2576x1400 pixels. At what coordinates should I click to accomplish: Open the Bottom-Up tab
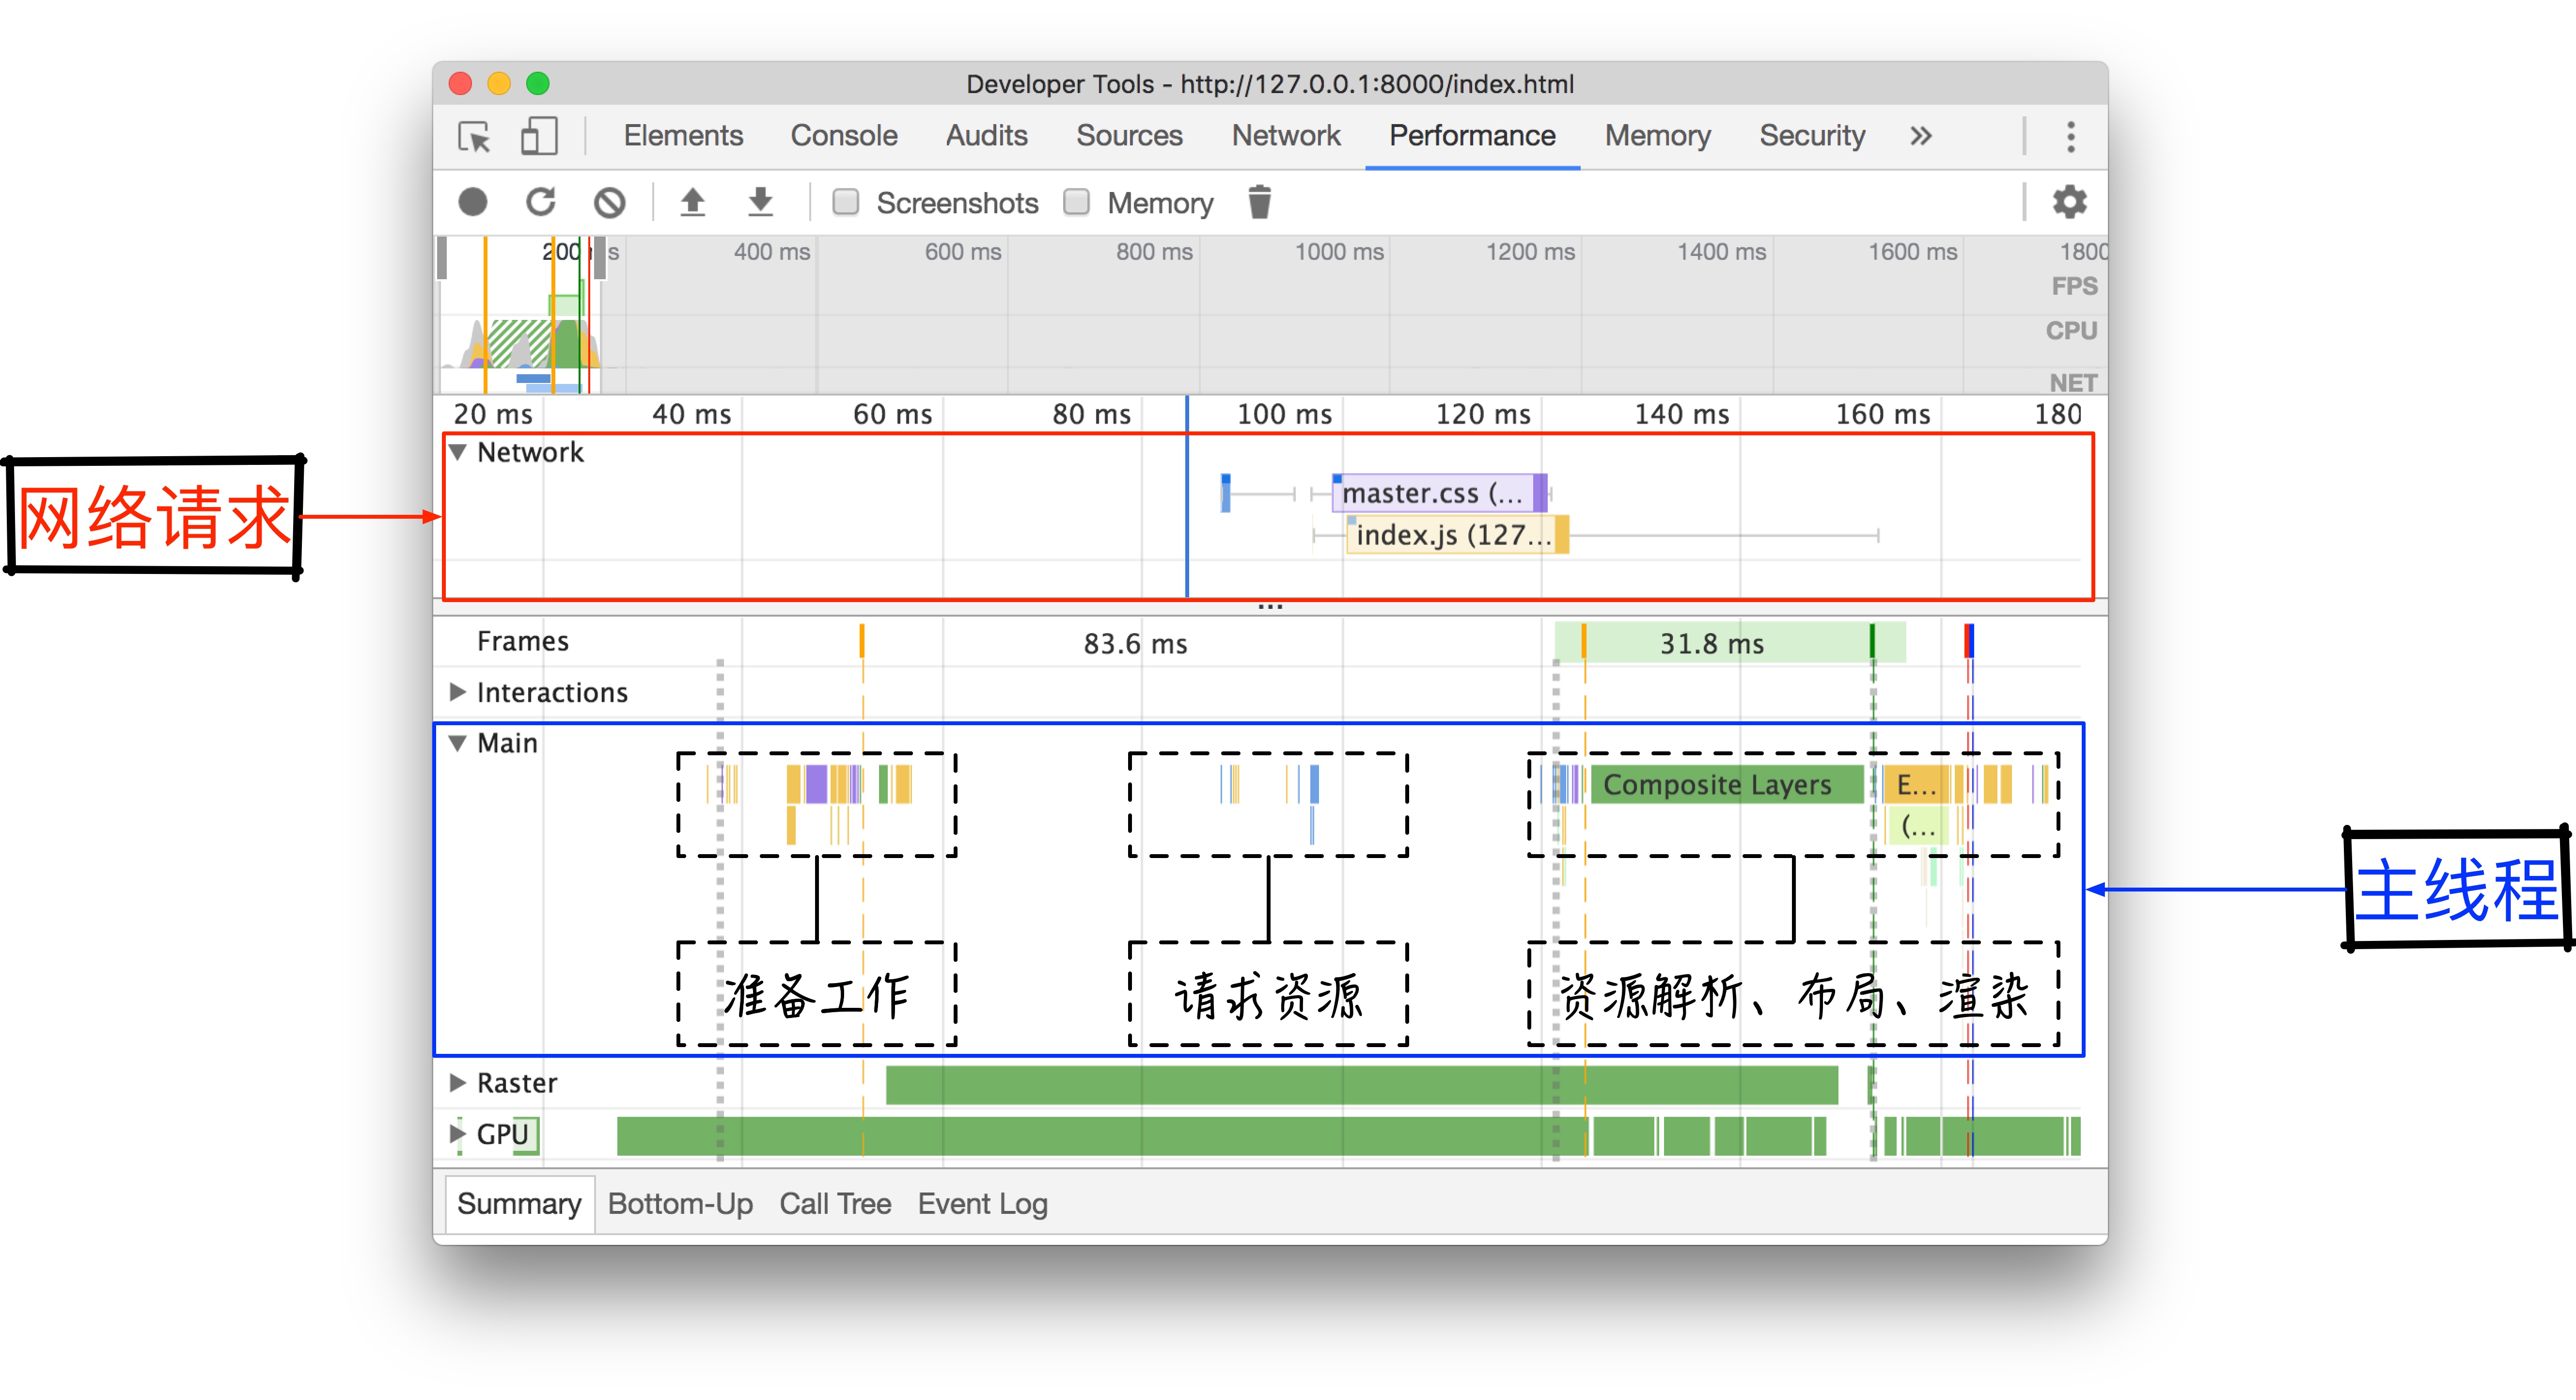(680, 1204)
